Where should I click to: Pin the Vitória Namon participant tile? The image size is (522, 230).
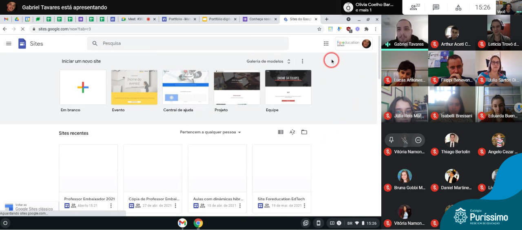point(391,140)
